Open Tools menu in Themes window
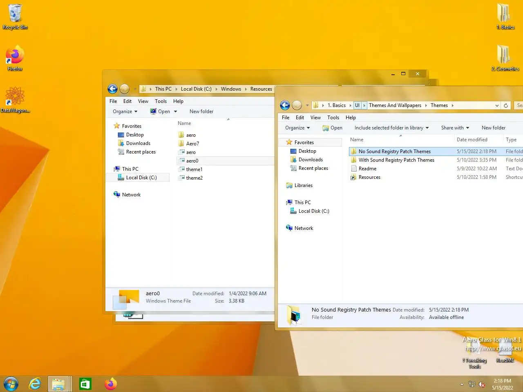Image resolution: width=523 pixels, height=392 pixels. 333,118
